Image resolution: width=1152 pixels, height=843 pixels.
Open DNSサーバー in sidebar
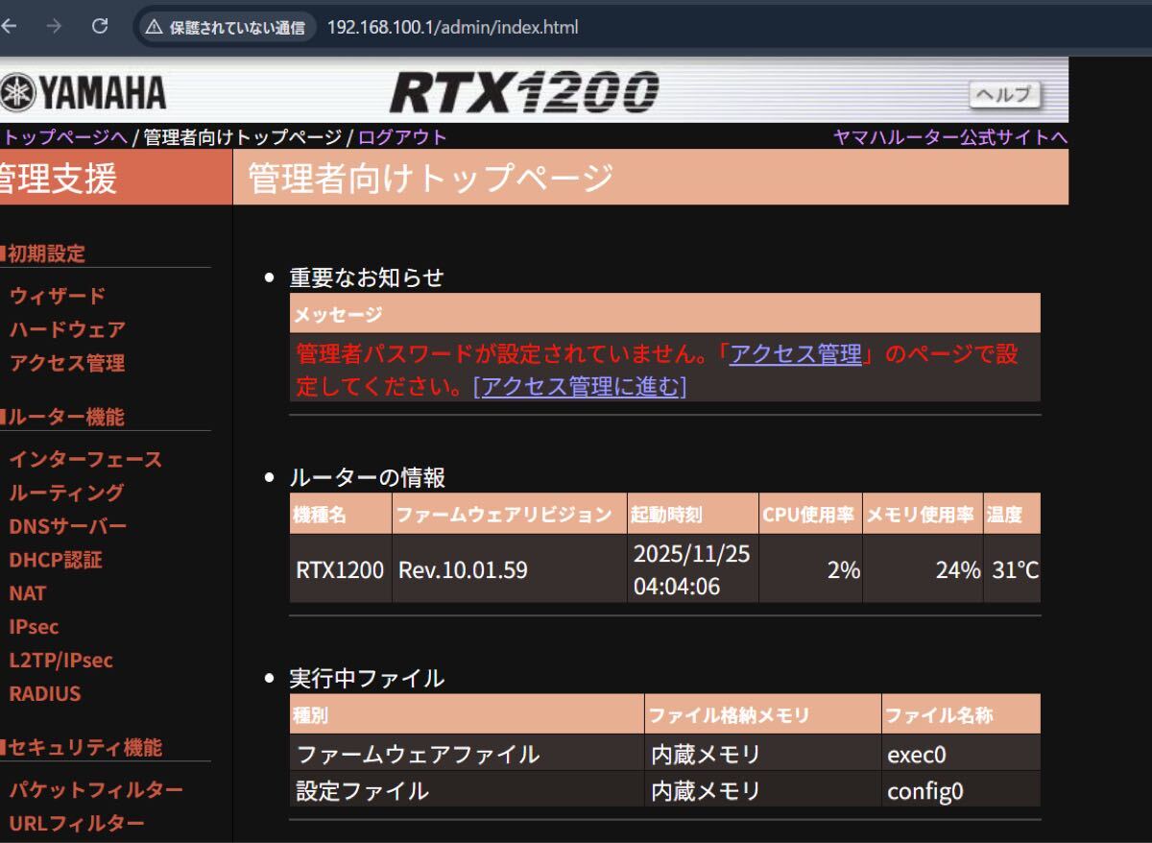[x=67, y=526]
